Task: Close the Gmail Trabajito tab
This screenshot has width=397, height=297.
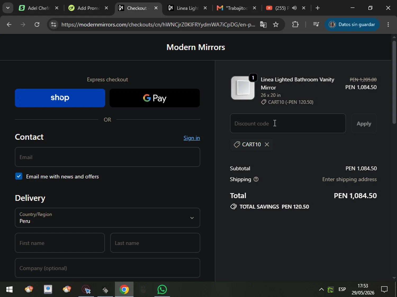Action: click(x=254, y=8)
